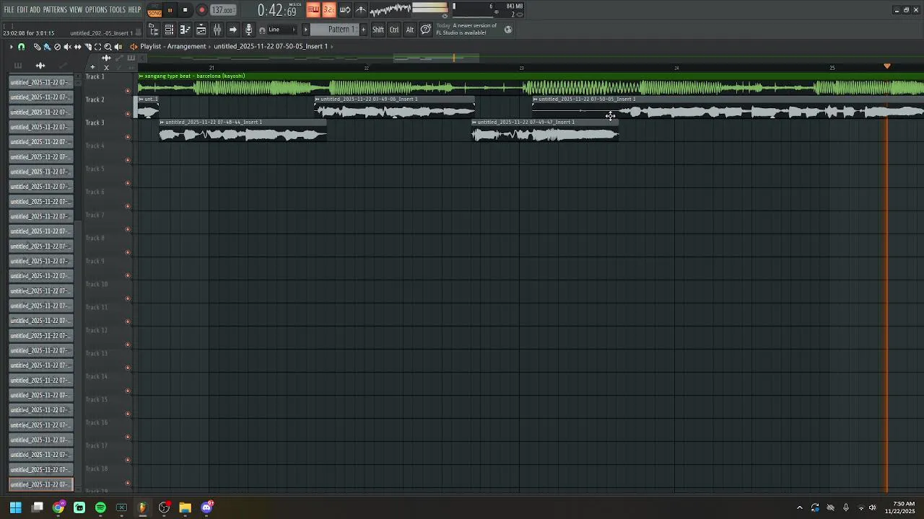
Task: Click the Alt modifier button
Action: pyautogui.click(x=410, y=30)
